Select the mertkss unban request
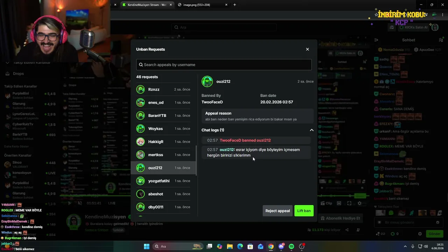The image size is (448, 252). pos(163,155)
